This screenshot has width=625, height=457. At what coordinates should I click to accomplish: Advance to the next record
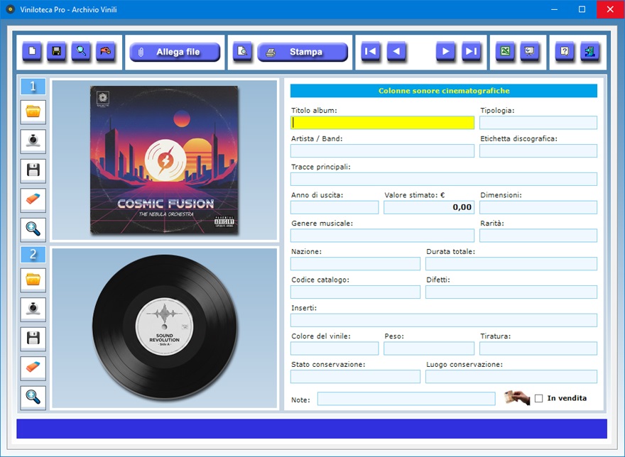click(445, 52)
